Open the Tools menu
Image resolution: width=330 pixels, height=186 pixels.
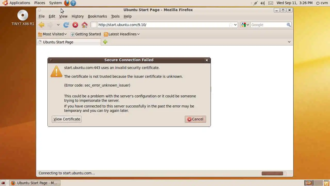(115, 16)
